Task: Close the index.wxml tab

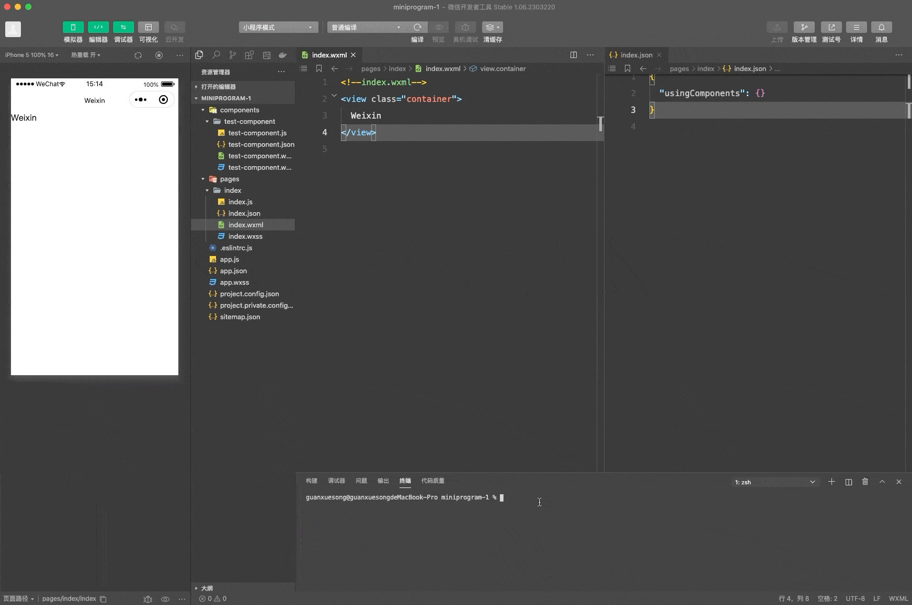Action: point(354,55)
